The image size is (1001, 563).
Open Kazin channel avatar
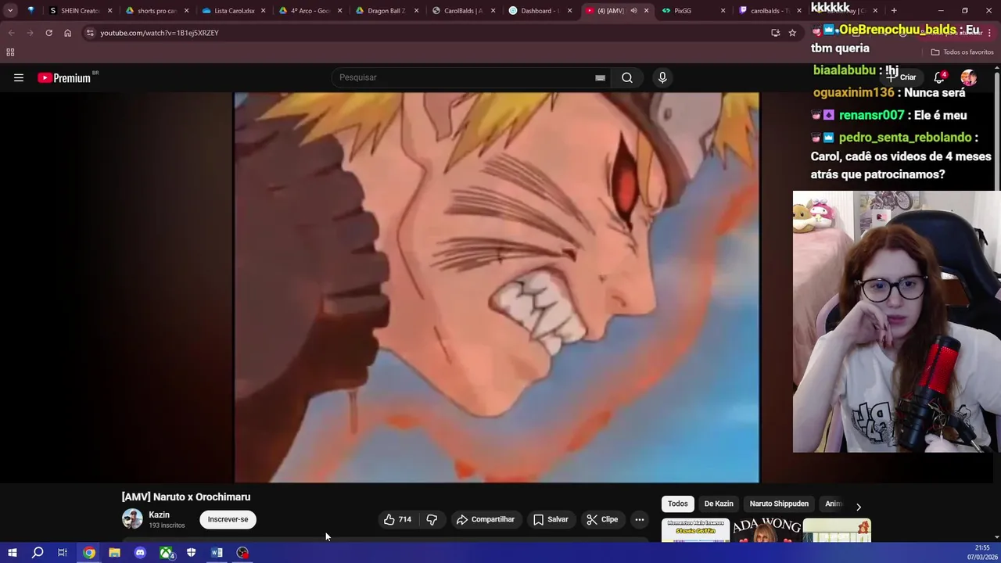click(132, 518)
